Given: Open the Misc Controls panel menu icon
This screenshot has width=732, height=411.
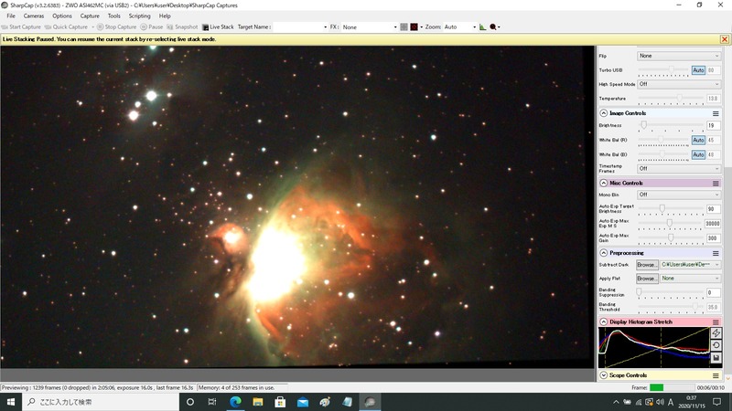Looking at the screenshot, I should 716,184.
